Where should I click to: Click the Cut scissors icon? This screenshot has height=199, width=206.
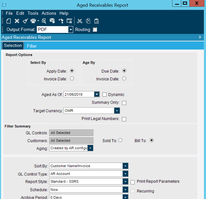[x=80, y=21]
